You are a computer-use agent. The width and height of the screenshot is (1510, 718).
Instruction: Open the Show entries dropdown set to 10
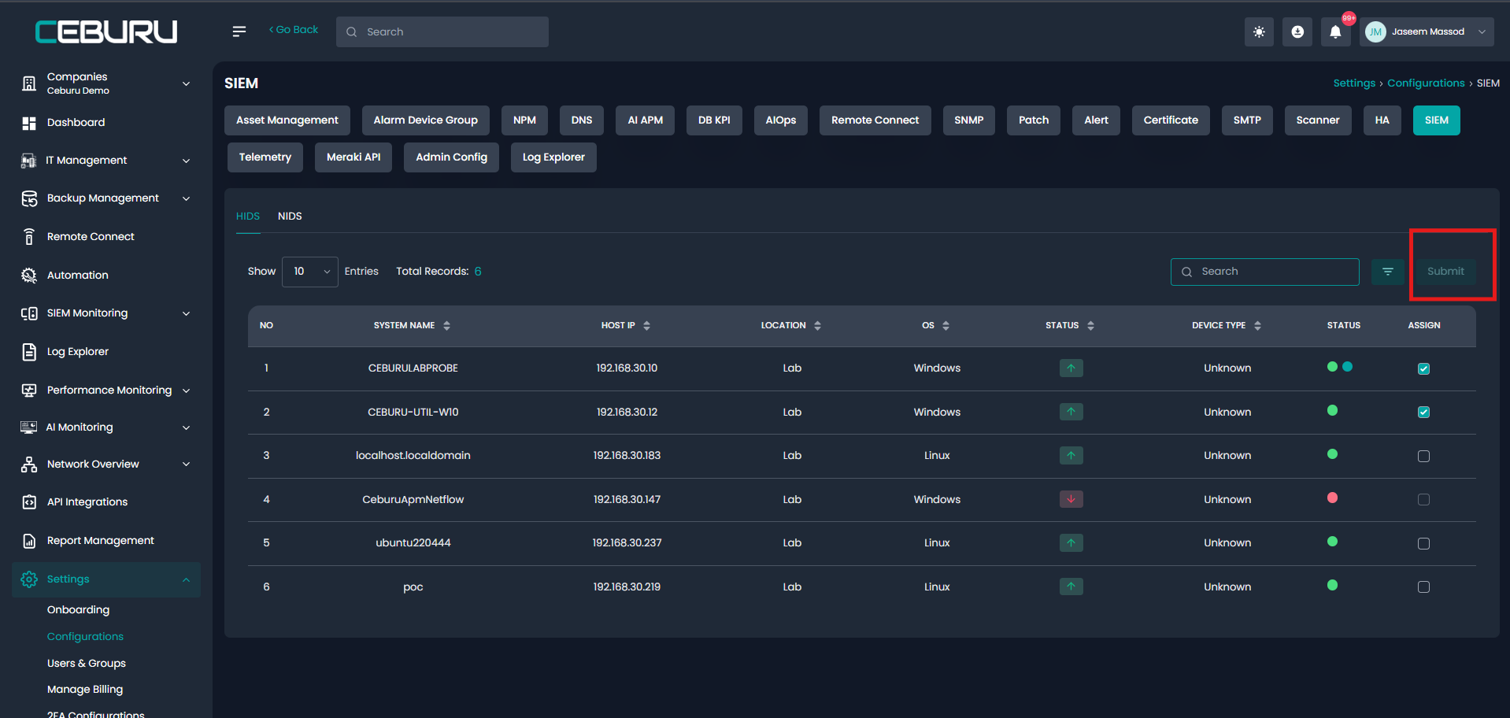310,272
